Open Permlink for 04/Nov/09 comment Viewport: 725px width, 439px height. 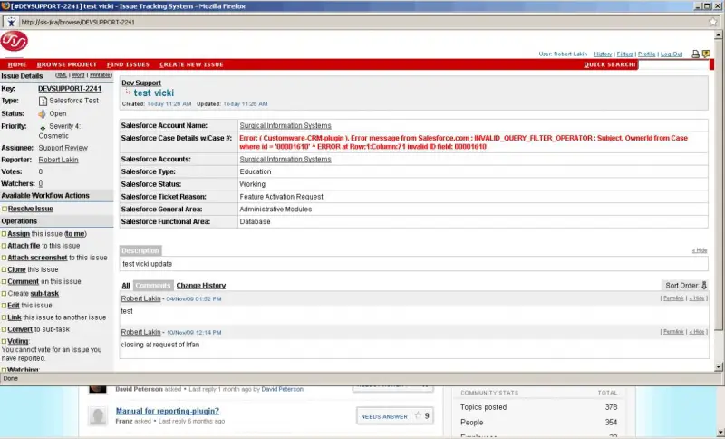(x=673, y=298)
